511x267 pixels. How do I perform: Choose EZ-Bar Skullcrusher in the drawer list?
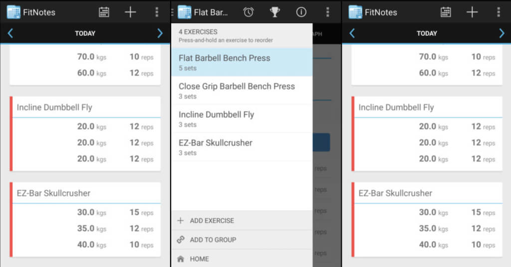point(242,147)
